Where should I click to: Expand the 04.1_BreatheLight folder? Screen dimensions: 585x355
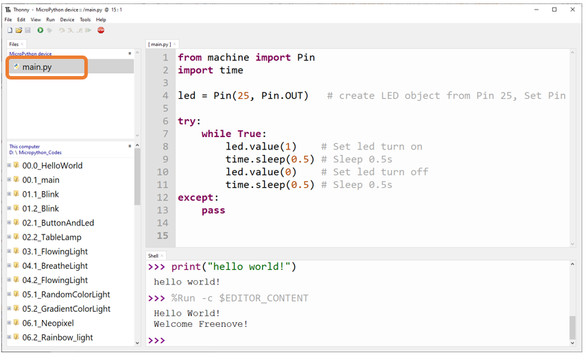10,265
